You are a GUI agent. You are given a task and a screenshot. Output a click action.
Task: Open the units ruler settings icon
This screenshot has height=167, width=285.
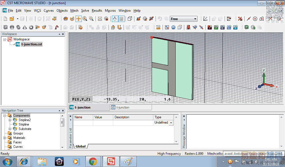[158, 27]
